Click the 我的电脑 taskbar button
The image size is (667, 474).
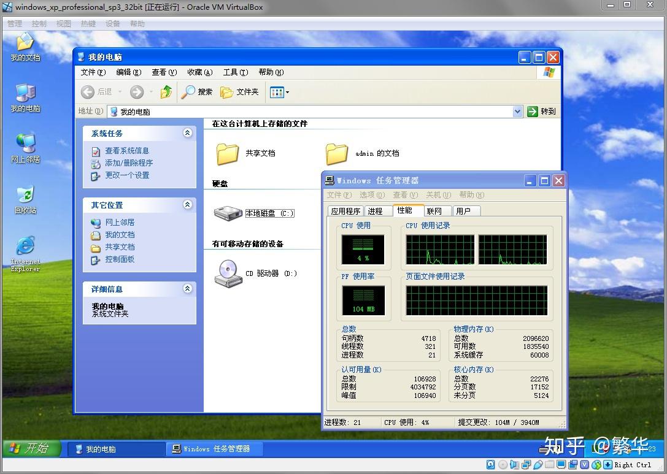(116, 449)
